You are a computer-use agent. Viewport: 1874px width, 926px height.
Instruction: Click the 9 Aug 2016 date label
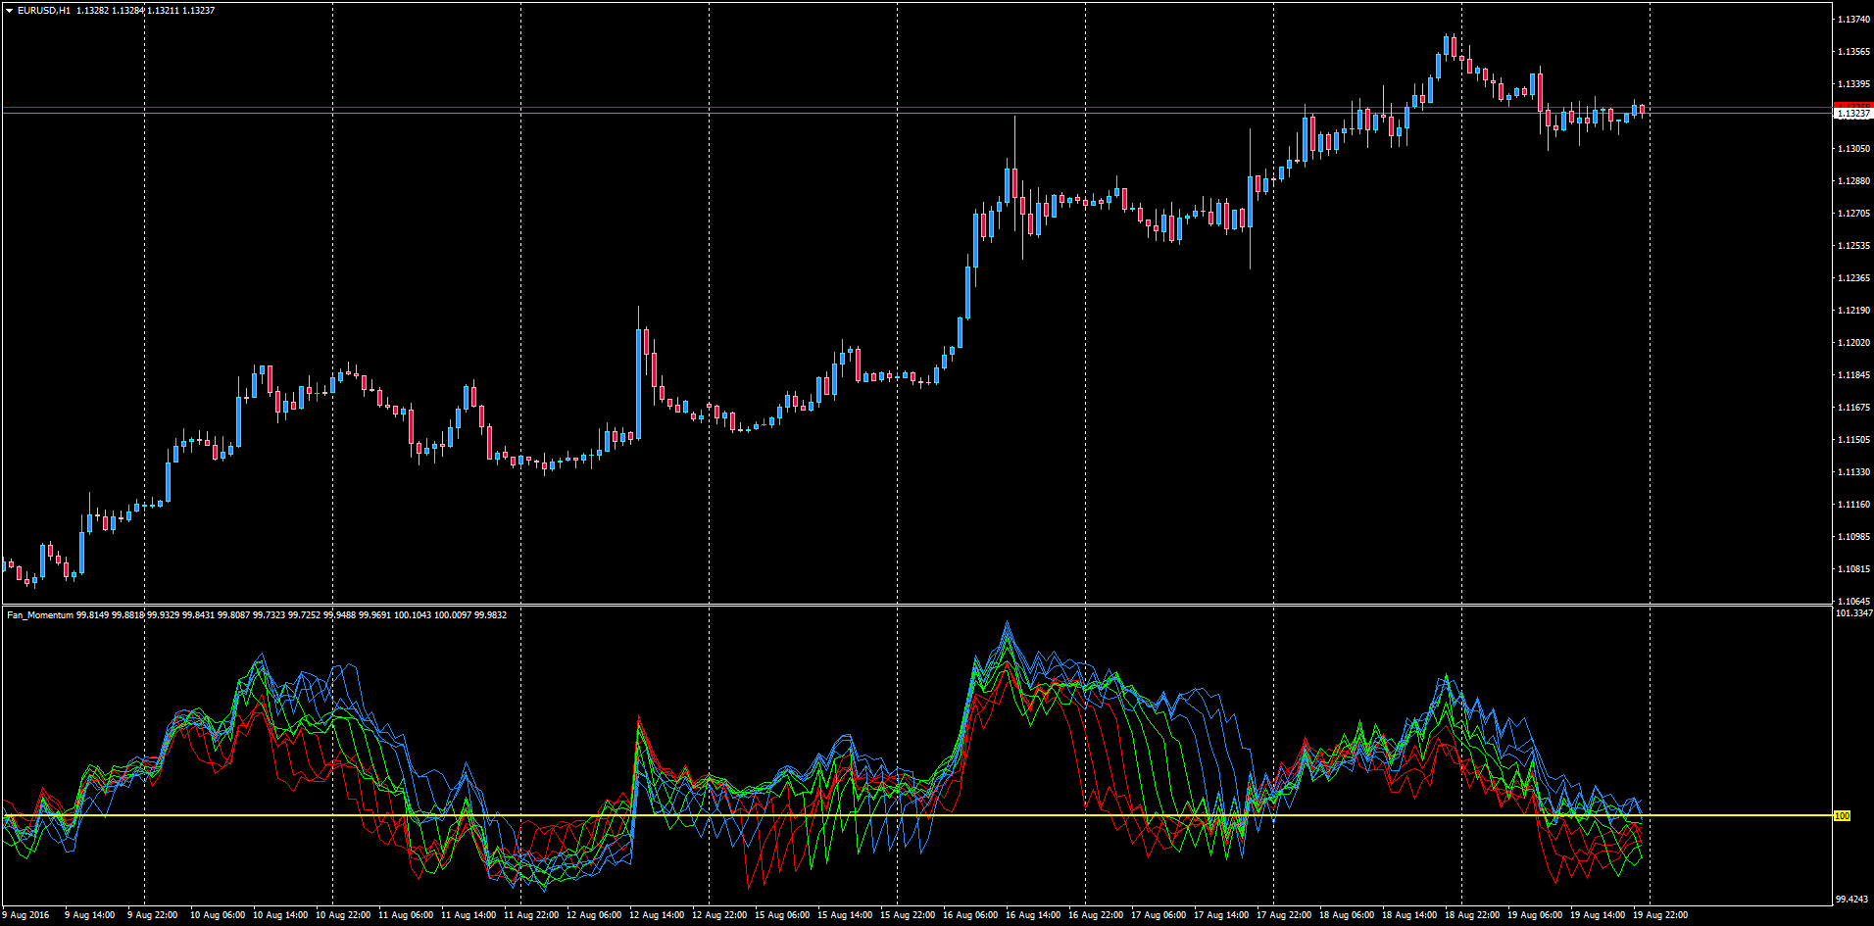[25, 915]
